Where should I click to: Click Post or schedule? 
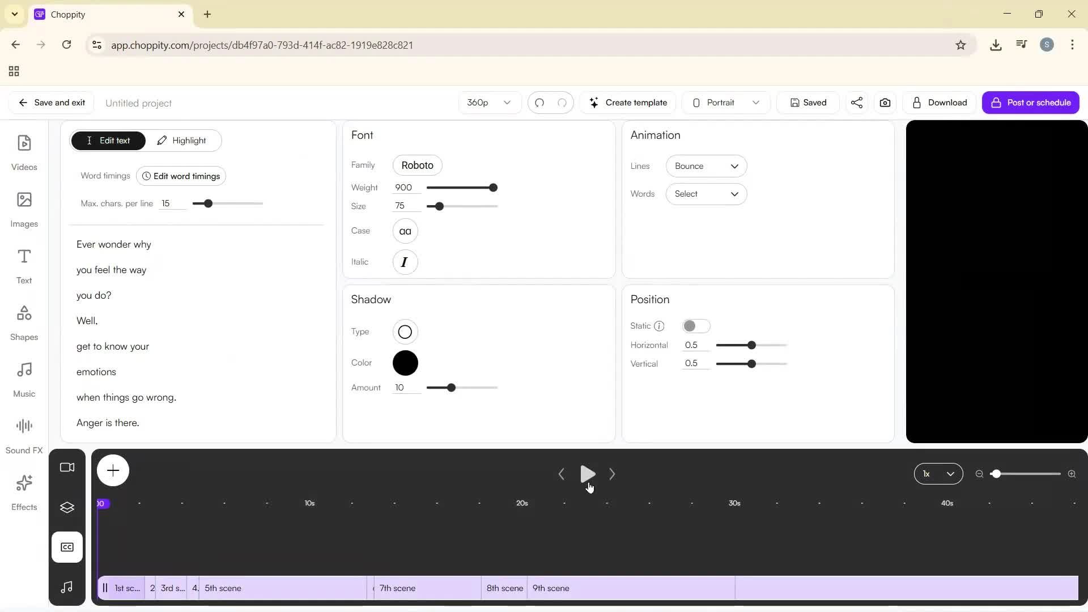click(x=1030, y=103)
